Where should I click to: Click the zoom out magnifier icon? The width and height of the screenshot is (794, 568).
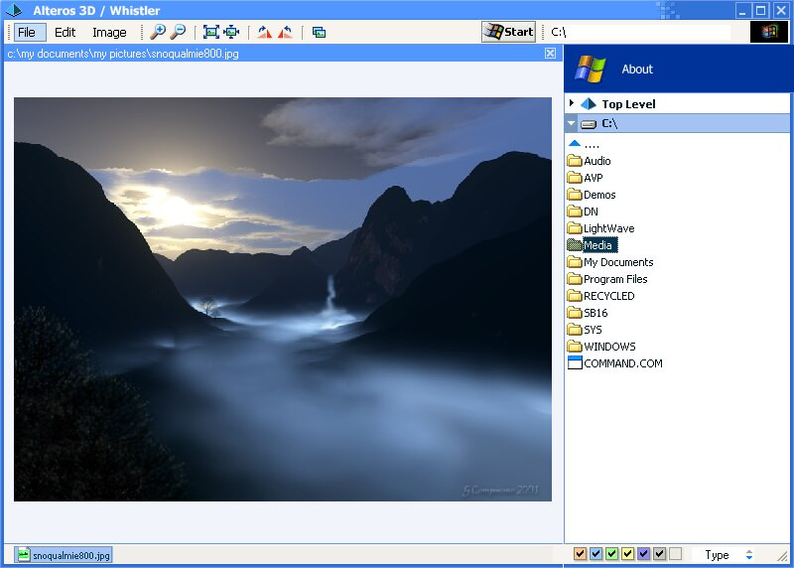click(178, 32)
